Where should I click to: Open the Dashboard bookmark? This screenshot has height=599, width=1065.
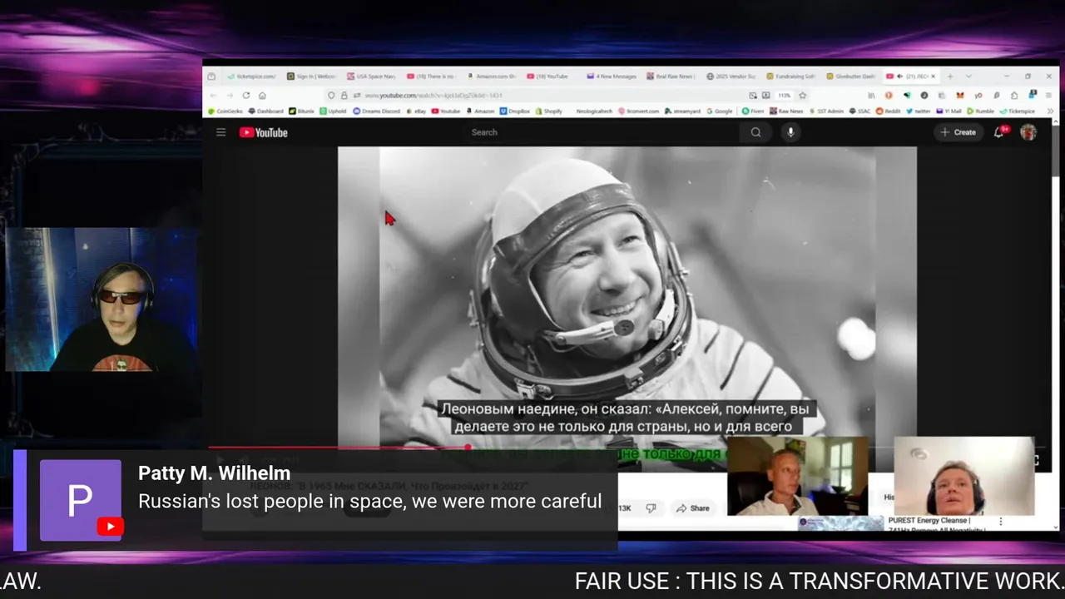(265, 111)
